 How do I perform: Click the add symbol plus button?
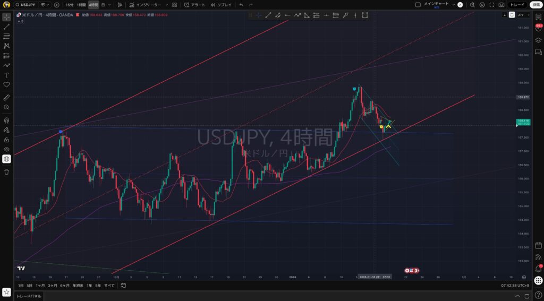56,5
